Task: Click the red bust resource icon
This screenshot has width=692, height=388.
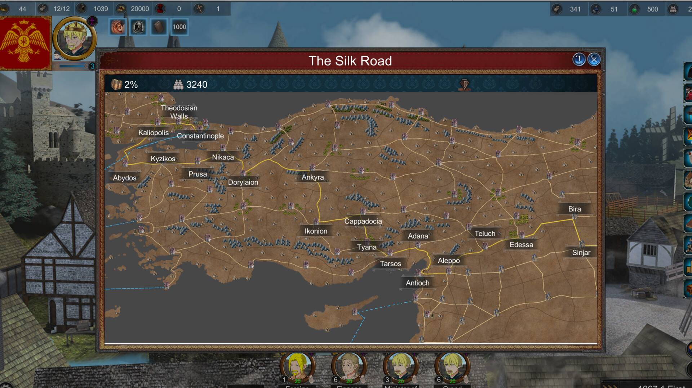Action: pos(160,9)
